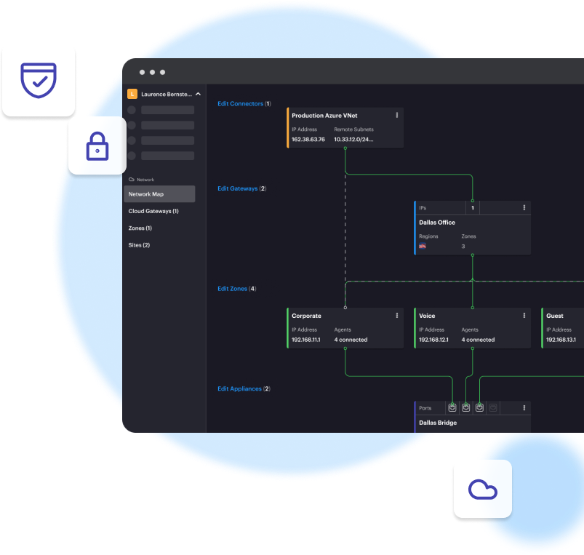Select the first port icon on Dallas Bridge

452,408
